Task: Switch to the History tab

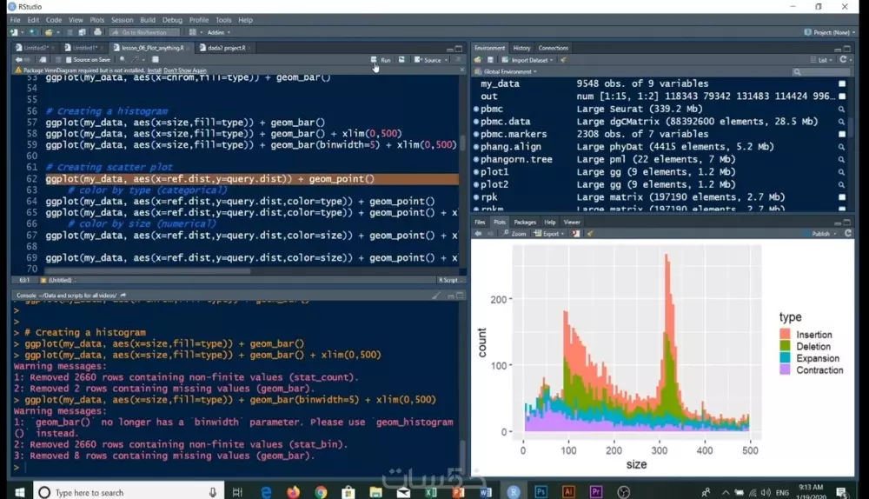Action: coord(521,48)
